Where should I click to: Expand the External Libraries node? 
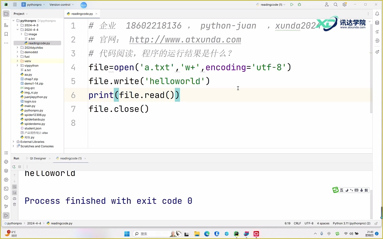(13, 141)
